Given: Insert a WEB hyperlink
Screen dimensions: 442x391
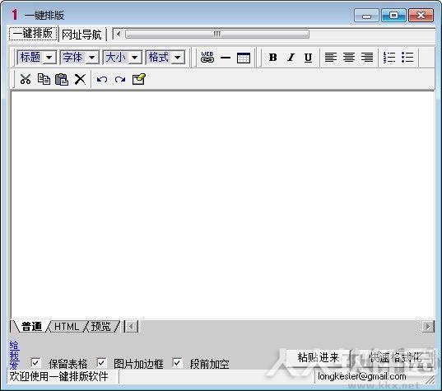Looking at the screenshot, I should coord(207,58).
